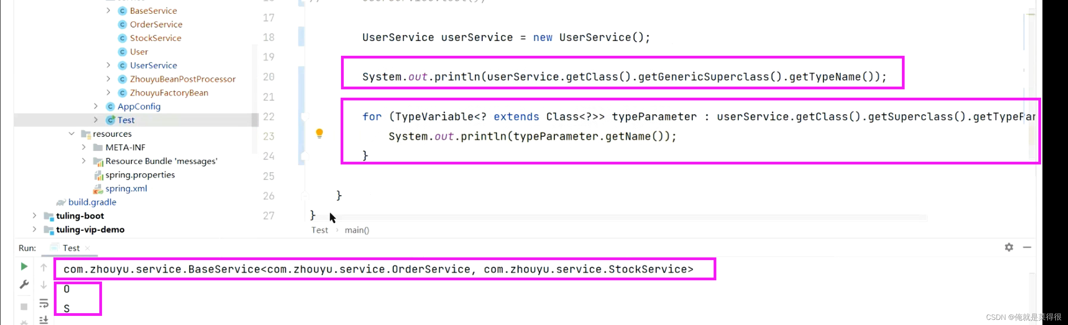Move down the stack trace
Viewport: 1068px width, 325px height.
click(x=44, y=285)
